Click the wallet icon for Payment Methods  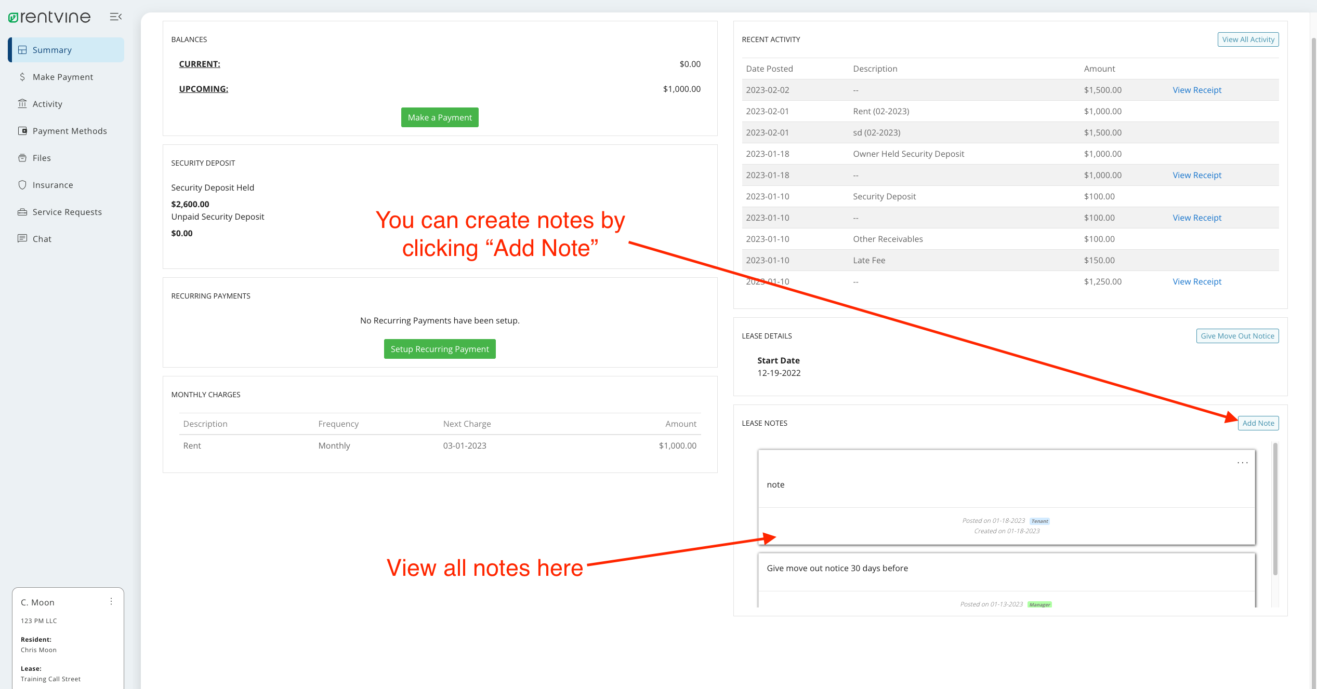[22, 131]
